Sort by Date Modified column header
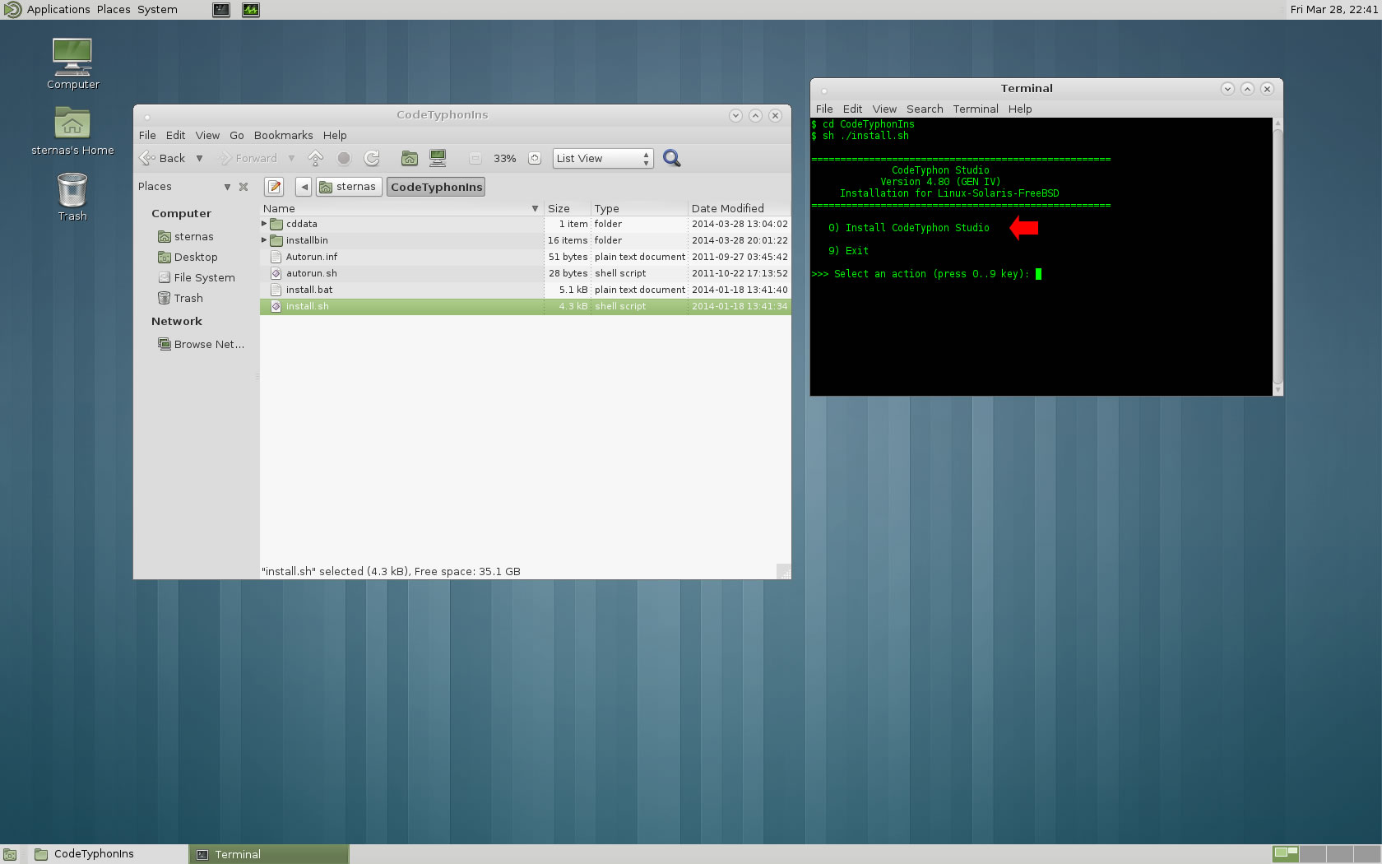The height and width of the screenshot is (864, 1382). click(x=740, y=208)
